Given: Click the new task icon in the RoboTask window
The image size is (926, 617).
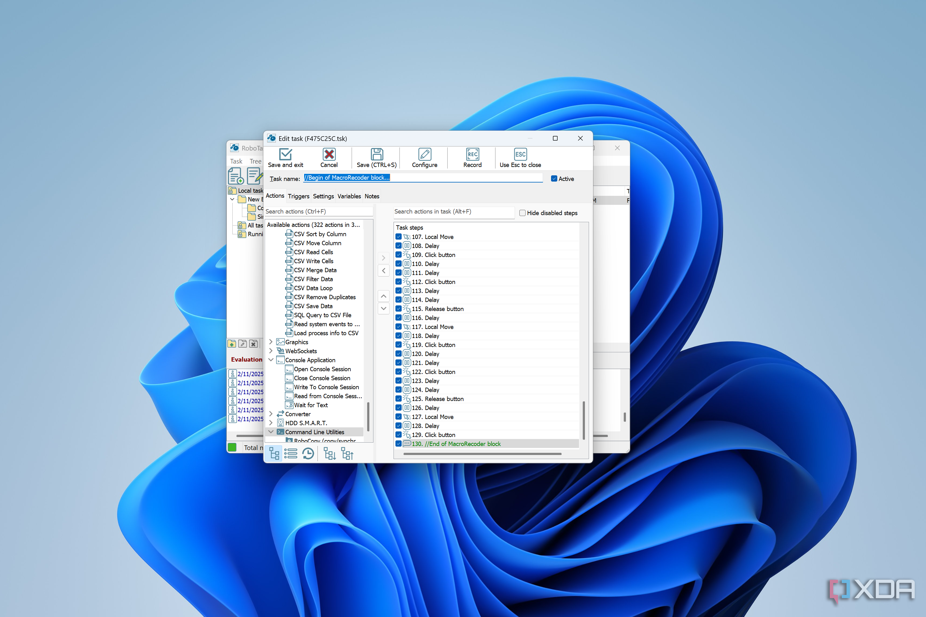Looking at the screenshot, I should (235, 176).
